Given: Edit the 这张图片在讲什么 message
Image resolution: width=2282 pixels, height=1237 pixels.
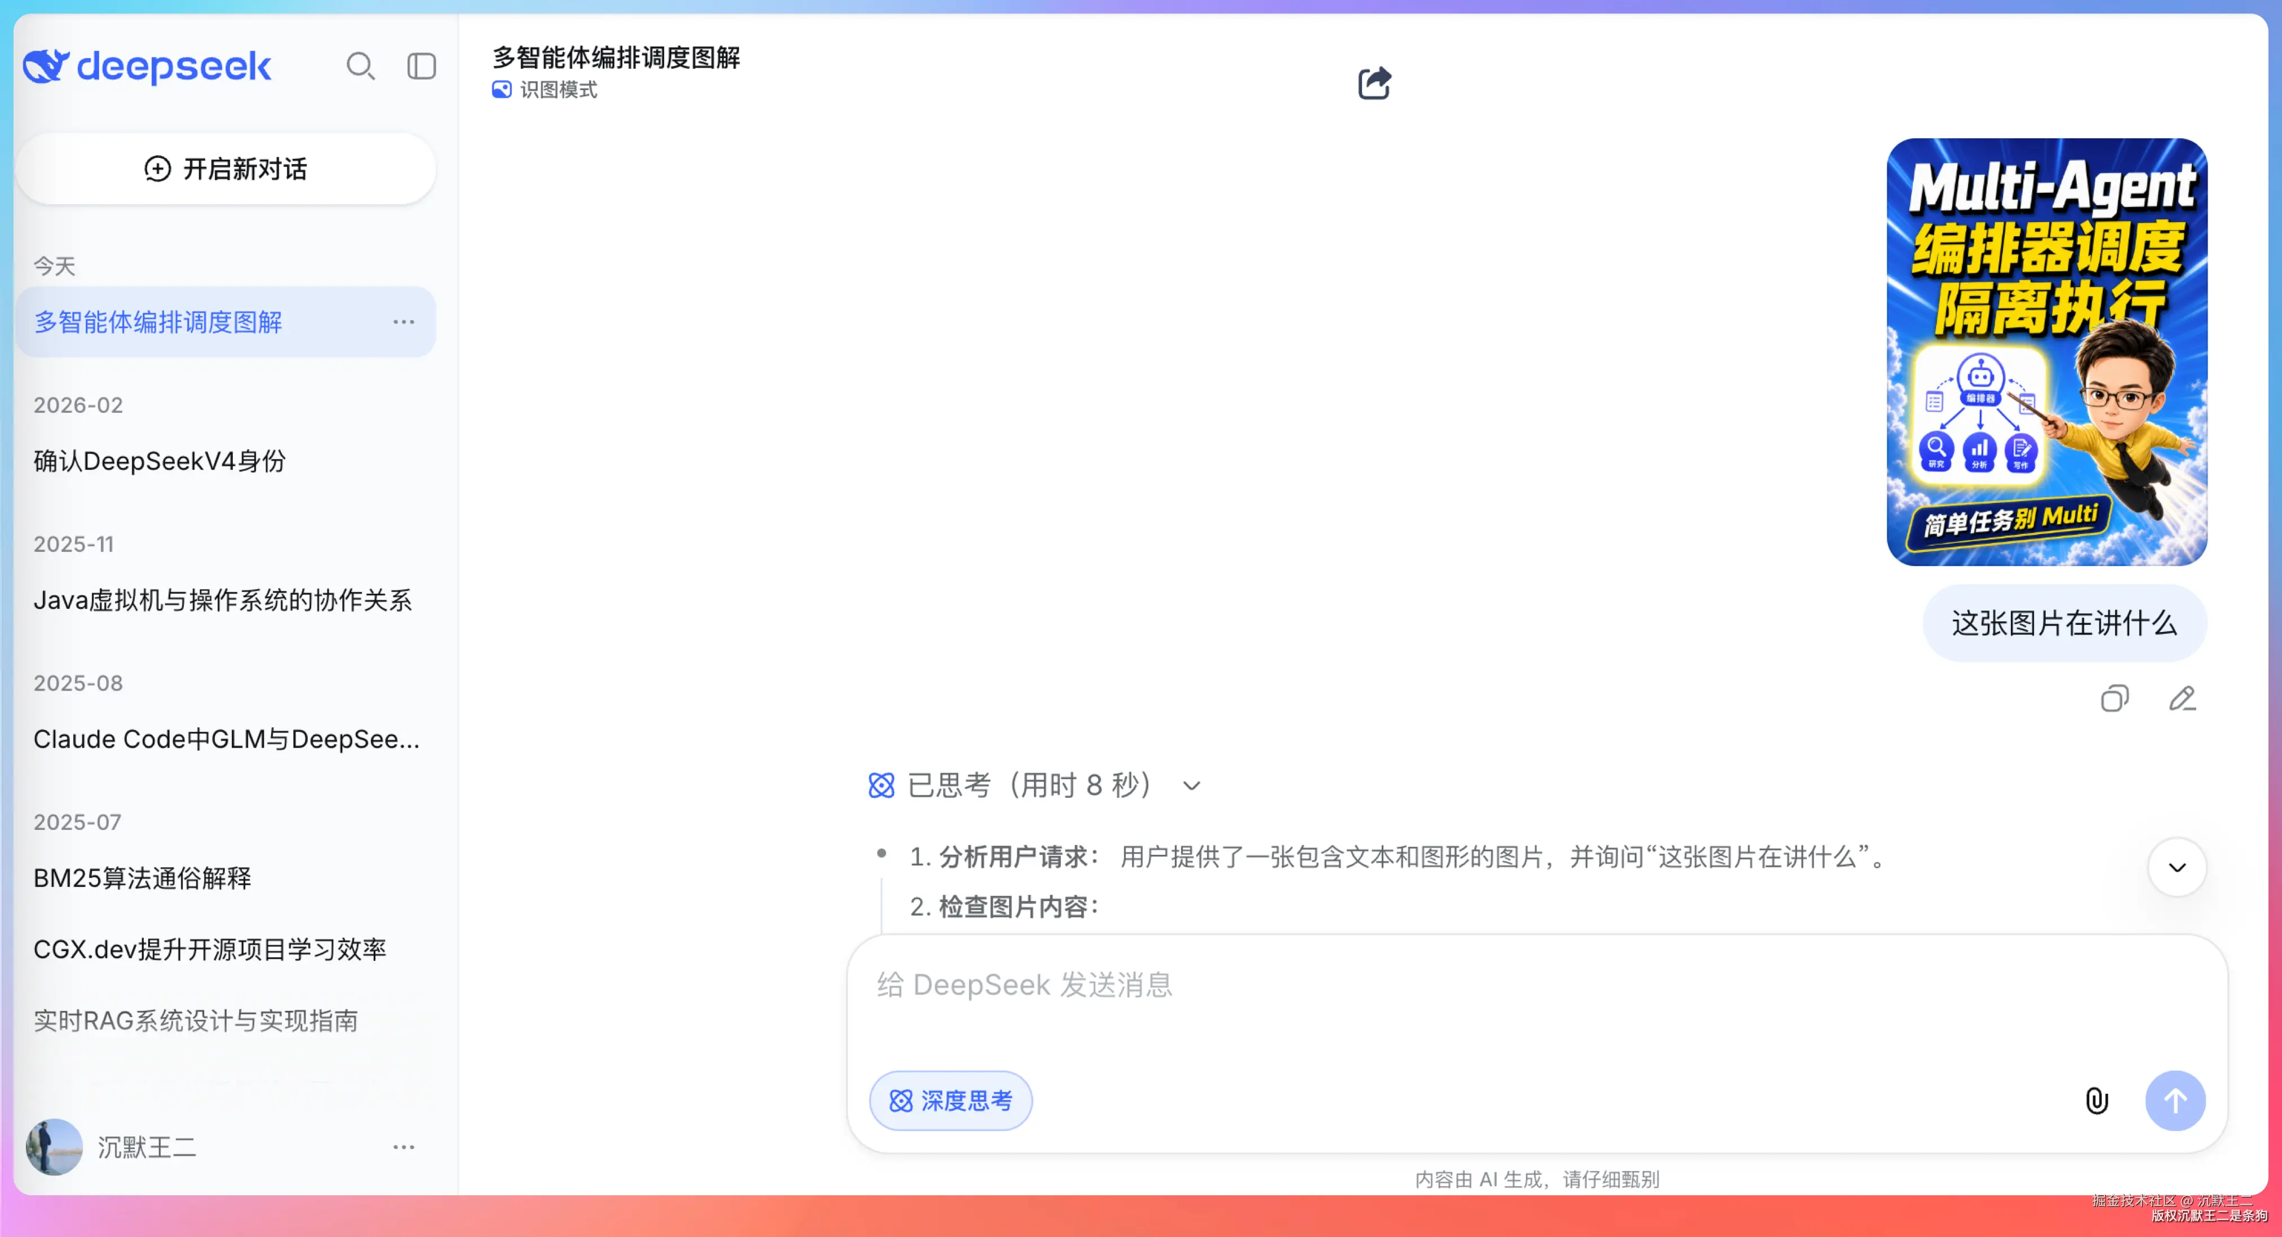Looking at the screenshot, I should [2182, 699].
